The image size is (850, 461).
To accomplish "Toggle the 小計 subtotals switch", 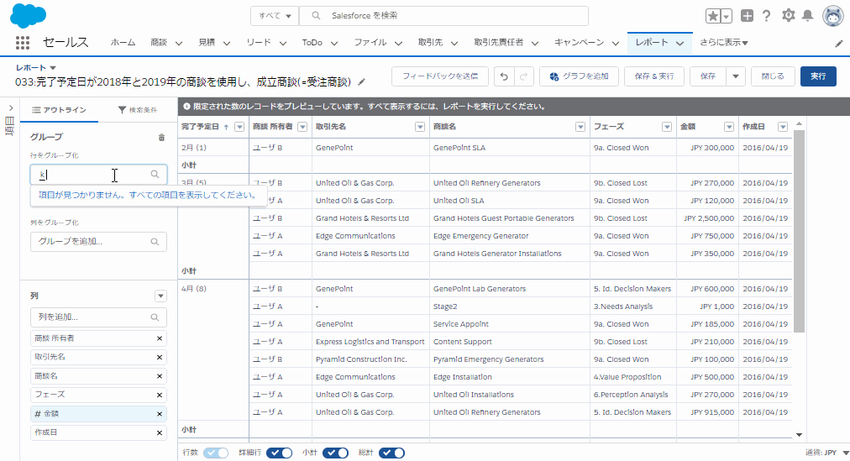I will [x=336, y=453].
